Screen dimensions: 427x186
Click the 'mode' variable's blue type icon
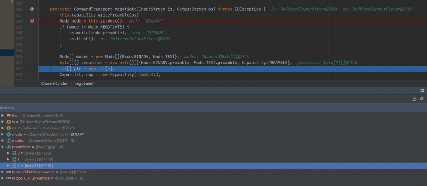coord(9,134)
